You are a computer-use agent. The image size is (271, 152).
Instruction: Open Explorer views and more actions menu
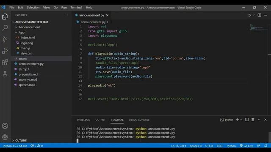[x=66, y=15]
